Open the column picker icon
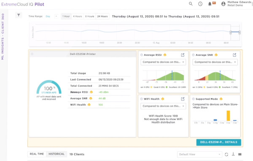This screenshot has width=253, height=161. (x=240, y=154)
